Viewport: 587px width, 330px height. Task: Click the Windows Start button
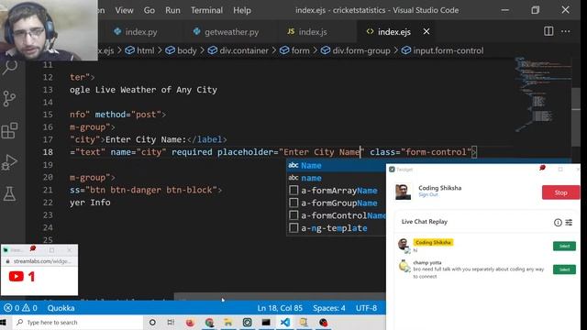(x=4, y=322)
